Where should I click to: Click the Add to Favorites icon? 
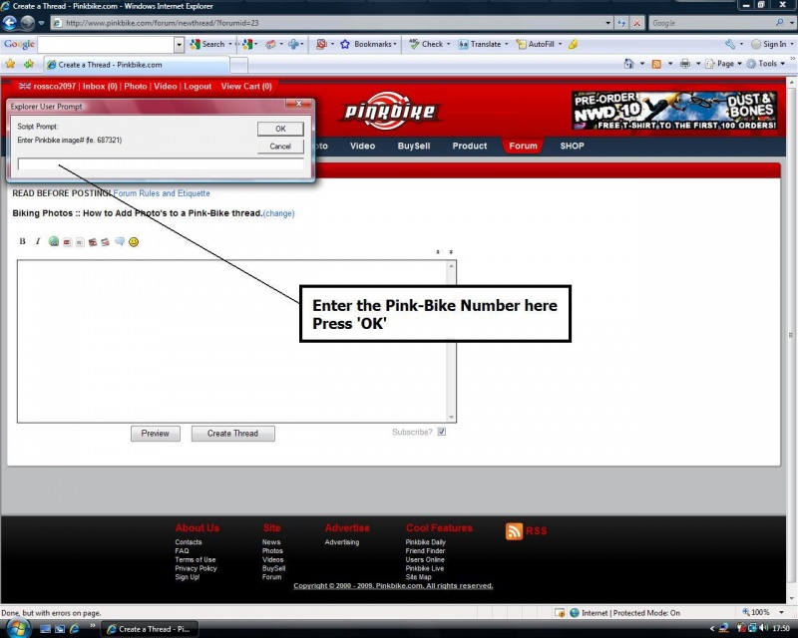(29, 64)
